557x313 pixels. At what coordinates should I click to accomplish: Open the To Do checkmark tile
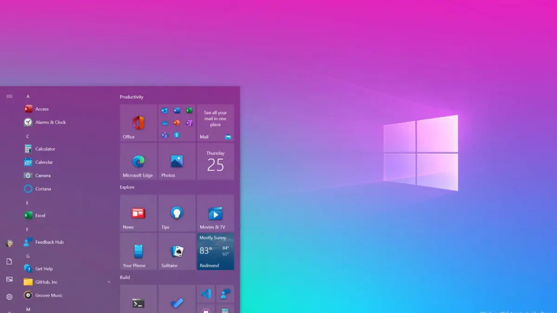click(x=177, y=299)
